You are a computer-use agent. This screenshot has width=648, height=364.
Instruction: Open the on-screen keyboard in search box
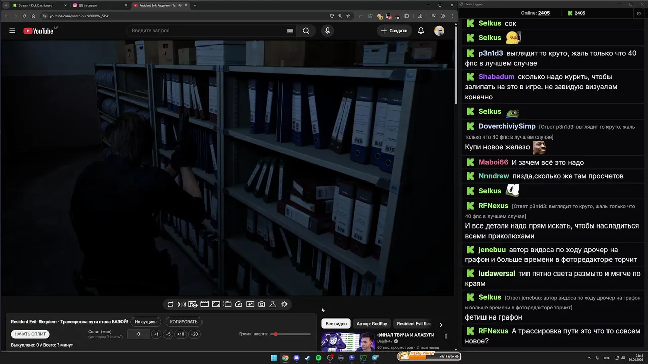(x=290, y=31)
